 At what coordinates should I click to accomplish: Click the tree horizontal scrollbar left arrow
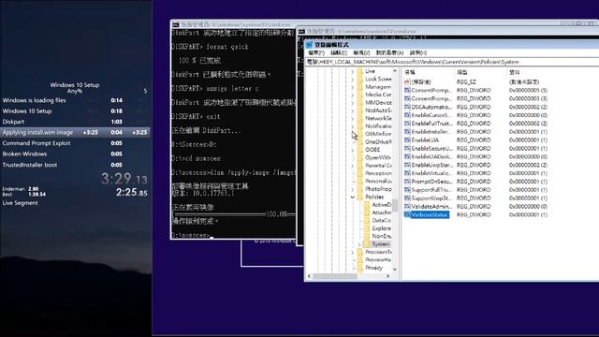tap(310, 276)
